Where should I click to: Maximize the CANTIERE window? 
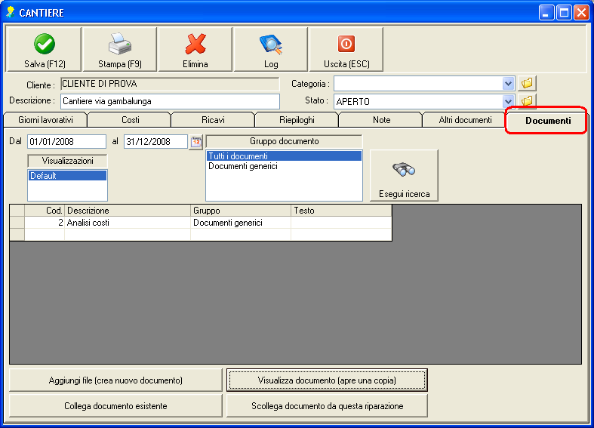coord(564,13)
